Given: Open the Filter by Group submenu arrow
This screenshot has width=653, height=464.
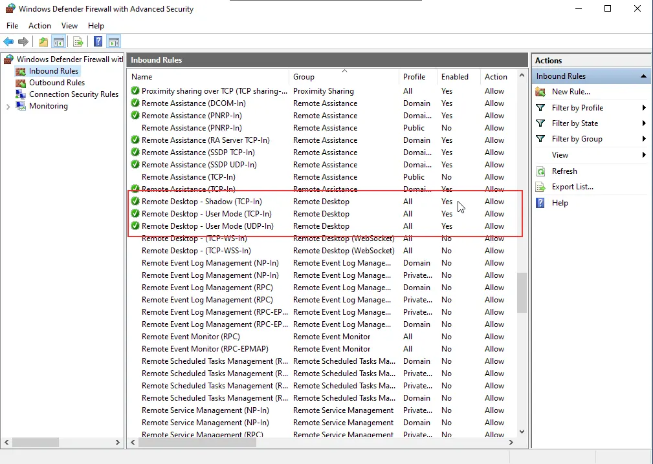Looking at the screenshot, I should pyautogui.click(x=644, y=139).
